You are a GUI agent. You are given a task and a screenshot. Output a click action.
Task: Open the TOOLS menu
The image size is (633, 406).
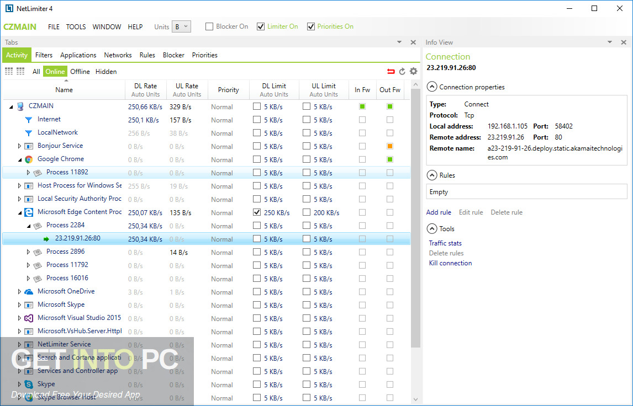pos(76,26)
